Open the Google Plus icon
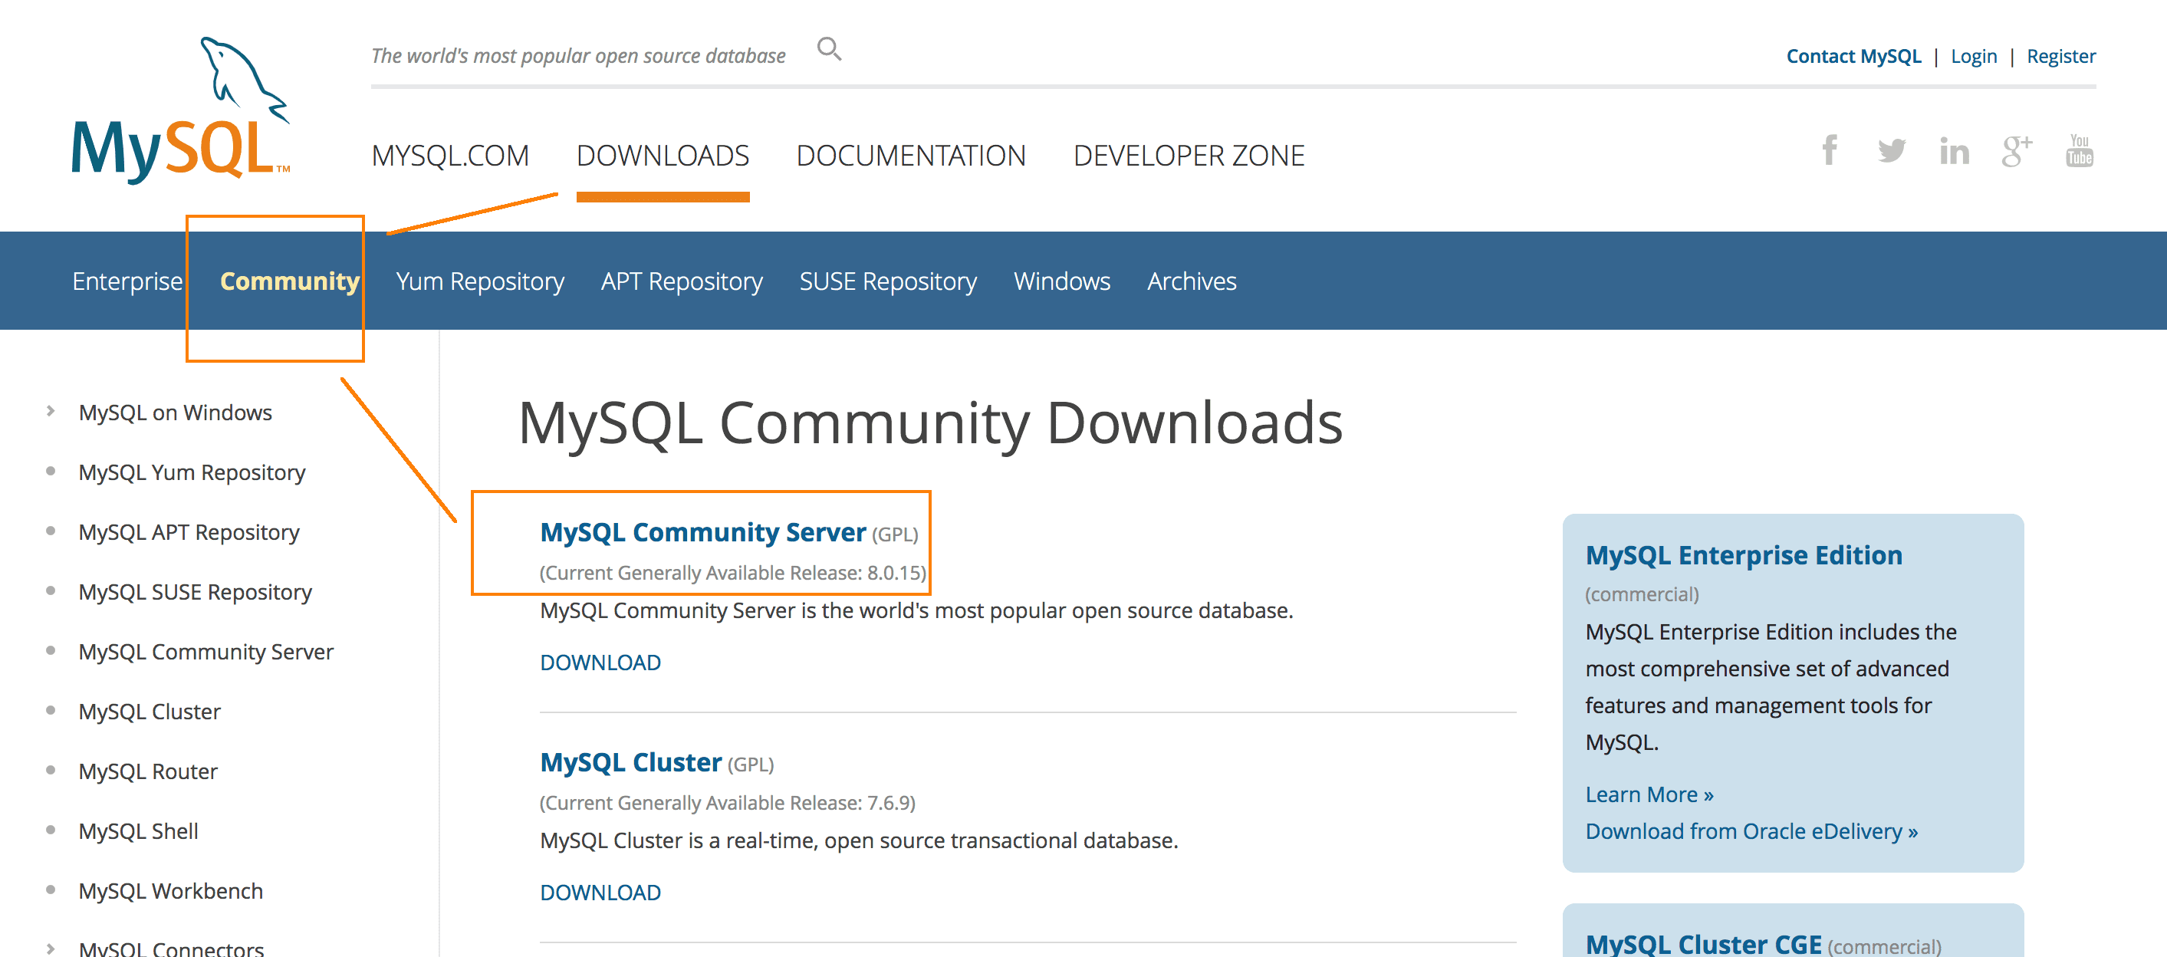Image resolution: width=2167 pixels, height=957 pixels. [2016, 150]
